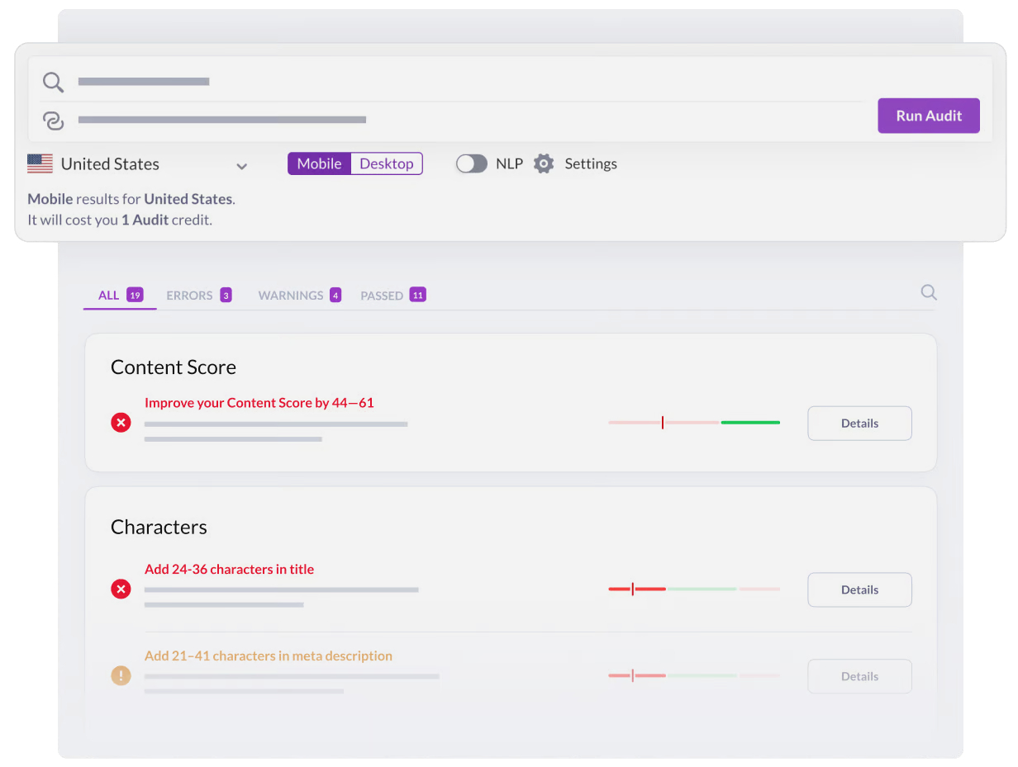Click the United States flag icon
The height and width of the screenshot is (767, 1018).
(x=40, y=163)
